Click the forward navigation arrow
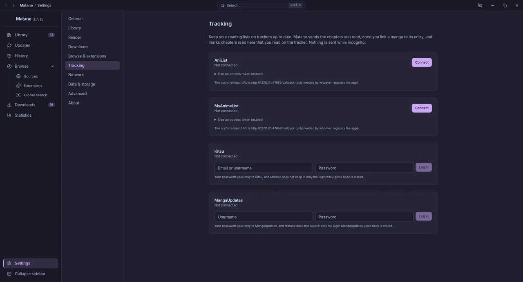 click(x=13, y=5)
